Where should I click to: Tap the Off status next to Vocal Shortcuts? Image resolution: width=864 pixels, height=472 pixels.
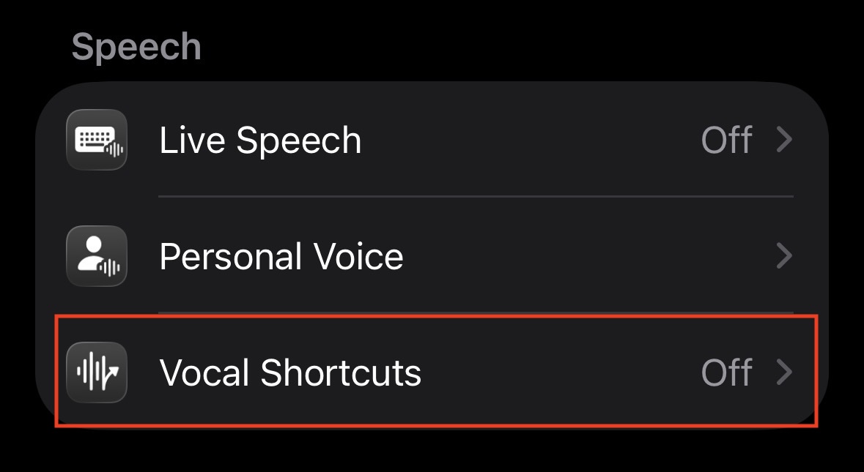[728, 372]
